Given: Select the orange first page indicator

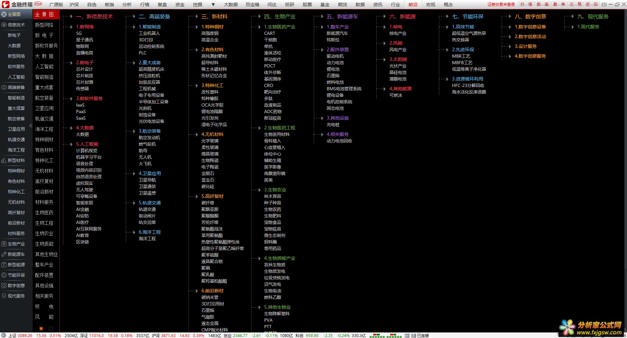Looking at the screenshot, I should tap(41, 329).
